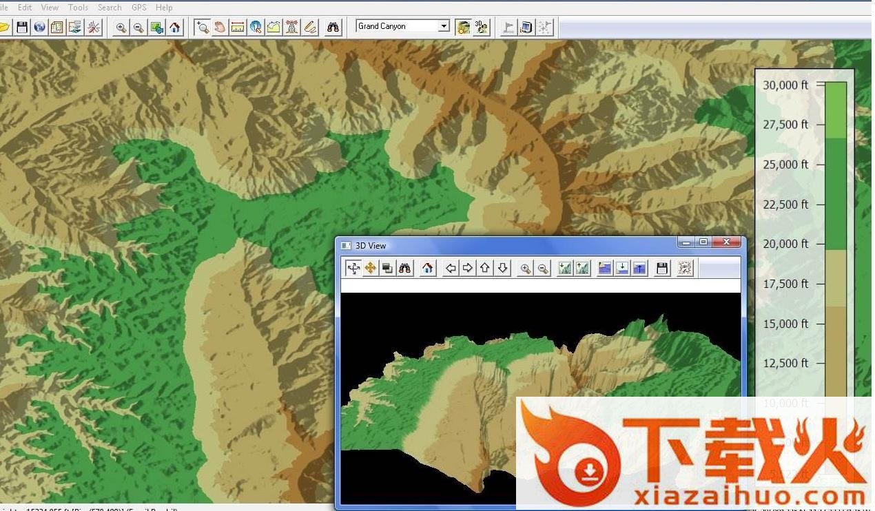The width and height of the screenshot is (875, 511).
Task: Zoom in using main toolbar magnifier plus
Action: (x=121, y=27)
